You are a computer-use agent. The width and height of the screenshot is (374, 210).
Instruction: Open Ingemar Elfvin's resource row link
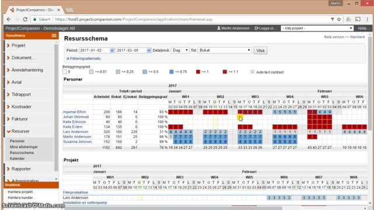(x=74, y=112)
